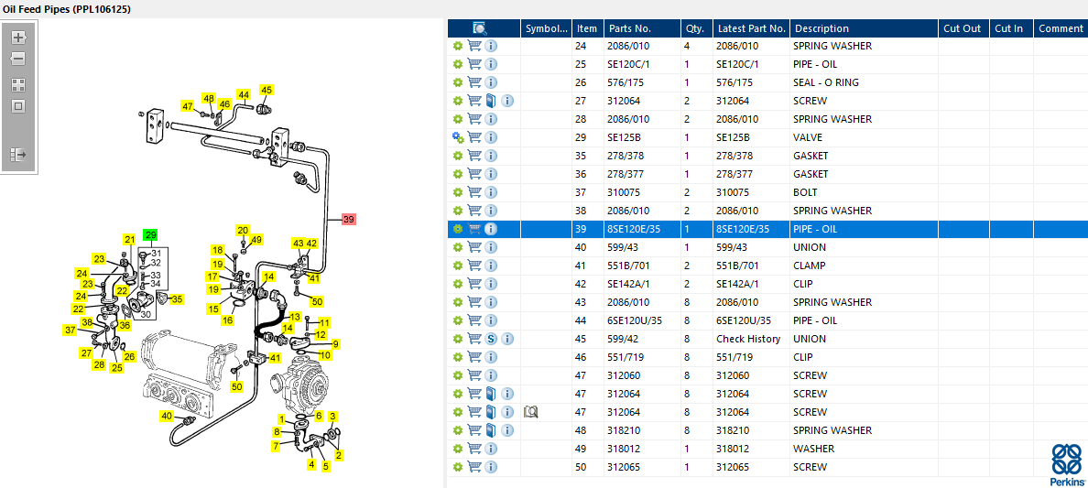This screenshot has width=1088, height=488.
Task: Select part number SE125B in VALVE row
Action: point(624,137)
